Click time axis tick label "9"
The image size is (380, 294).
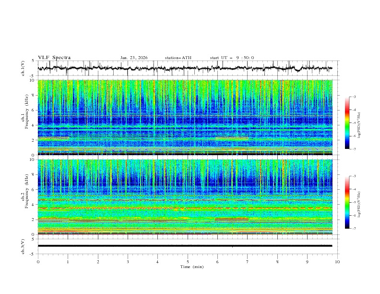[307, 262]
